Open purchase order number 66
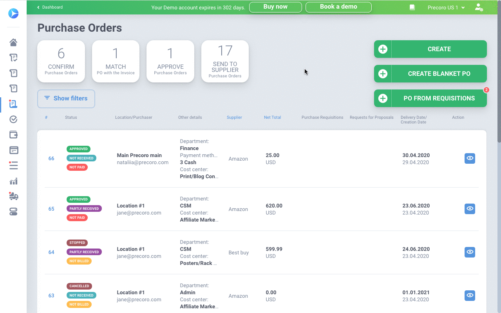Screen dimensions: 501x313 point(51,159)
